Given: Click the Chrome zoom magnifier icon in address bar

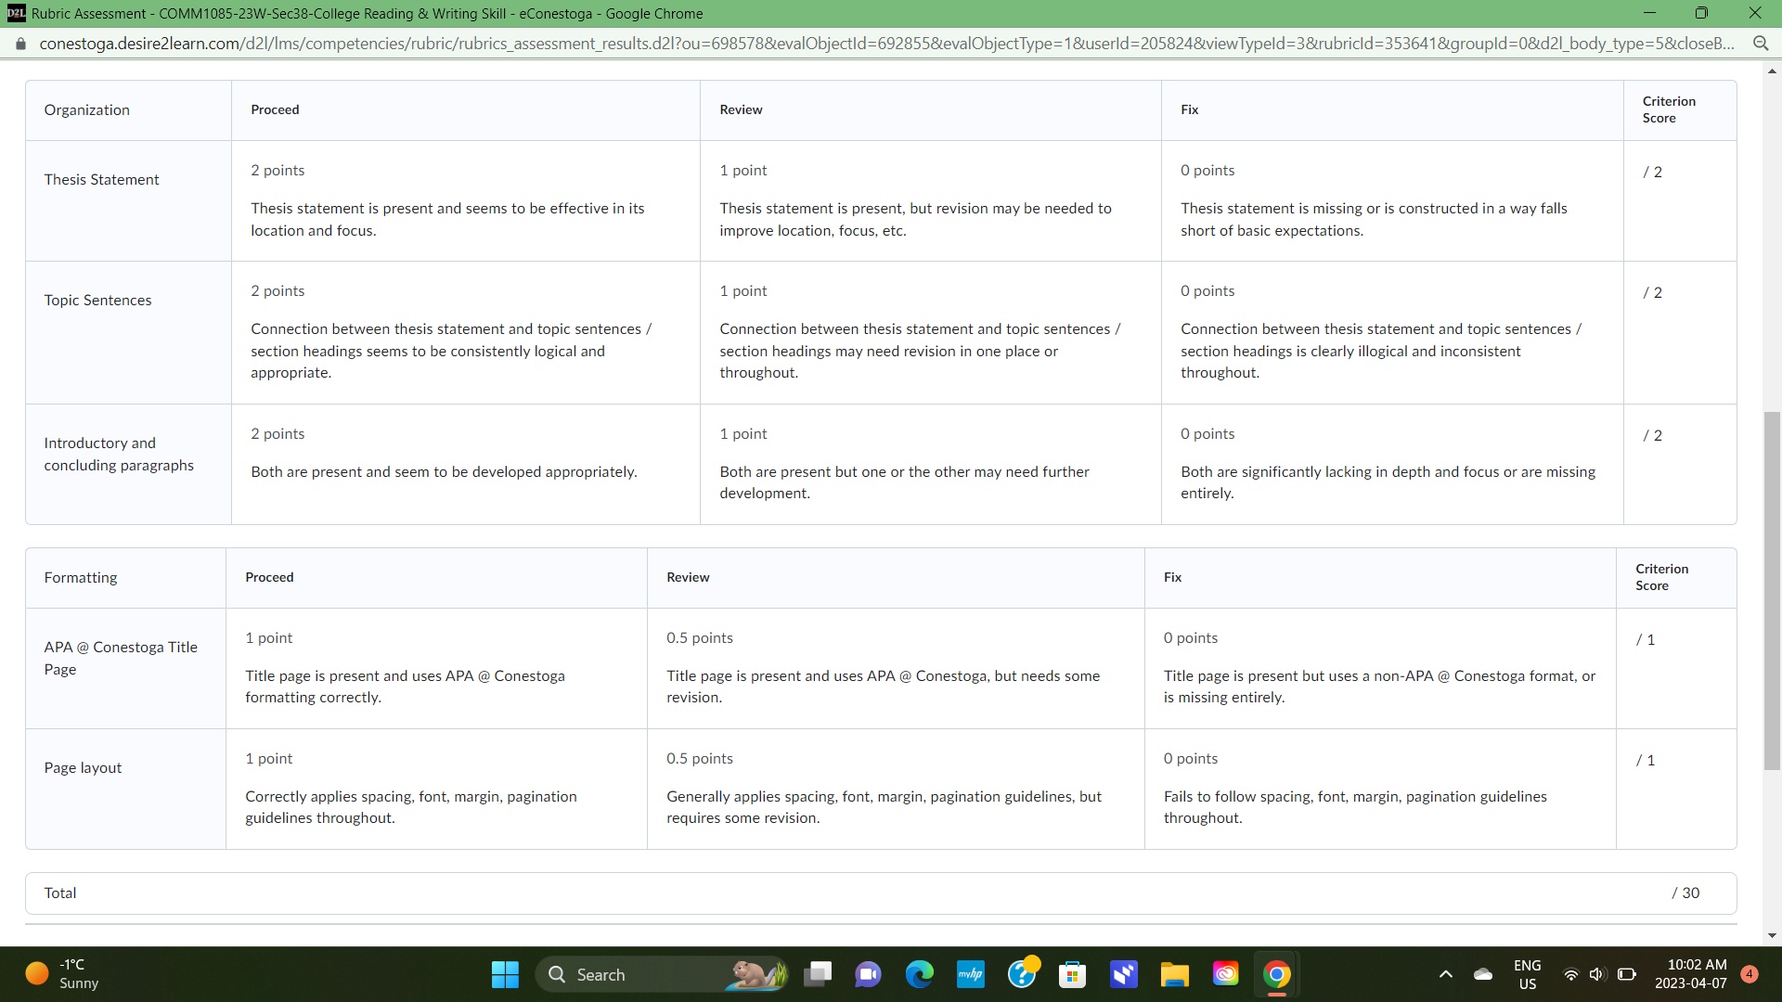Looking at the screenshot, I should click(x=1760, y=44).
